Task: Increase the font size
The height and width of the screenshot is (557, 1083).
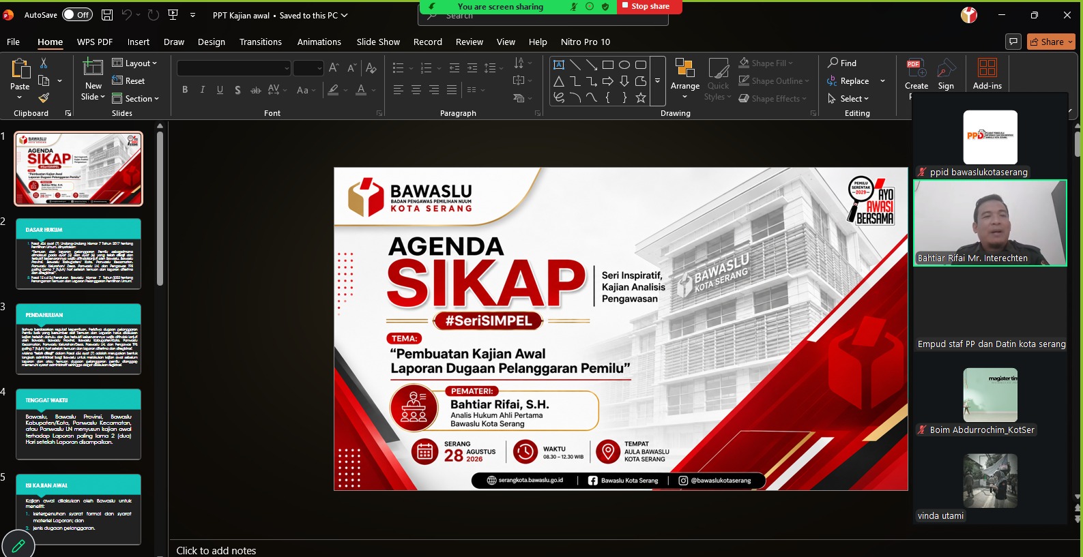Action: pos(334,67)
